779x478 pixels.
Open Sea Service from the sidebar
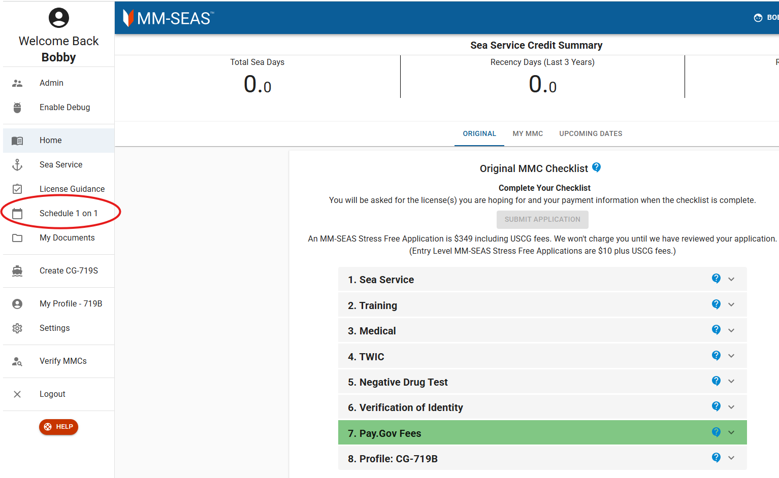point(58,165)
